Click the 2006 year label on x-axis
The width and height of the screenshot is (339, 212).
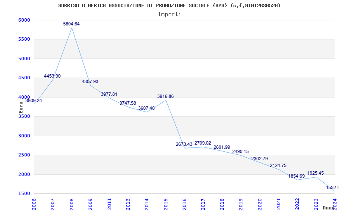pyautogui.click(x=34, y=204)
